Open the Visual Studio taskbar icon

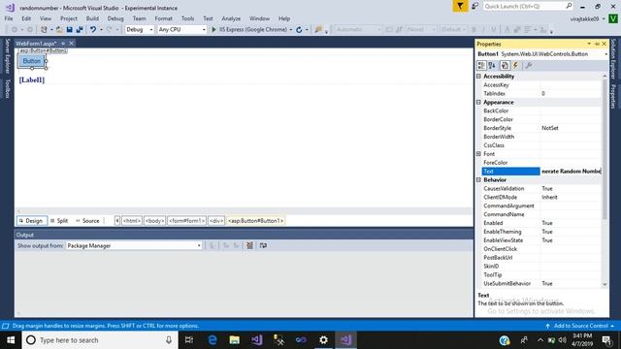click(x=346, y=340)
